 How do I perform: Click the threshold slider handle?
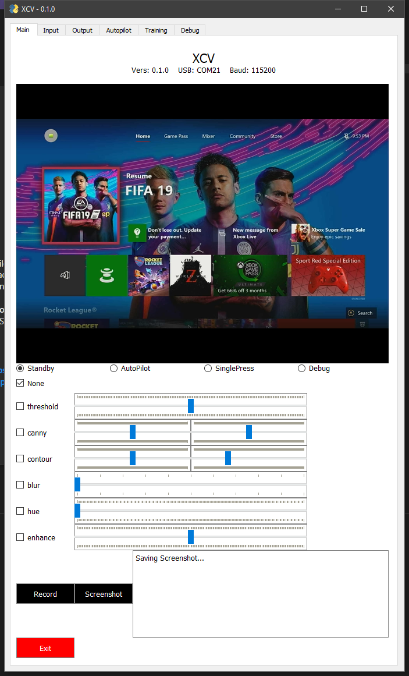point(191,406)
